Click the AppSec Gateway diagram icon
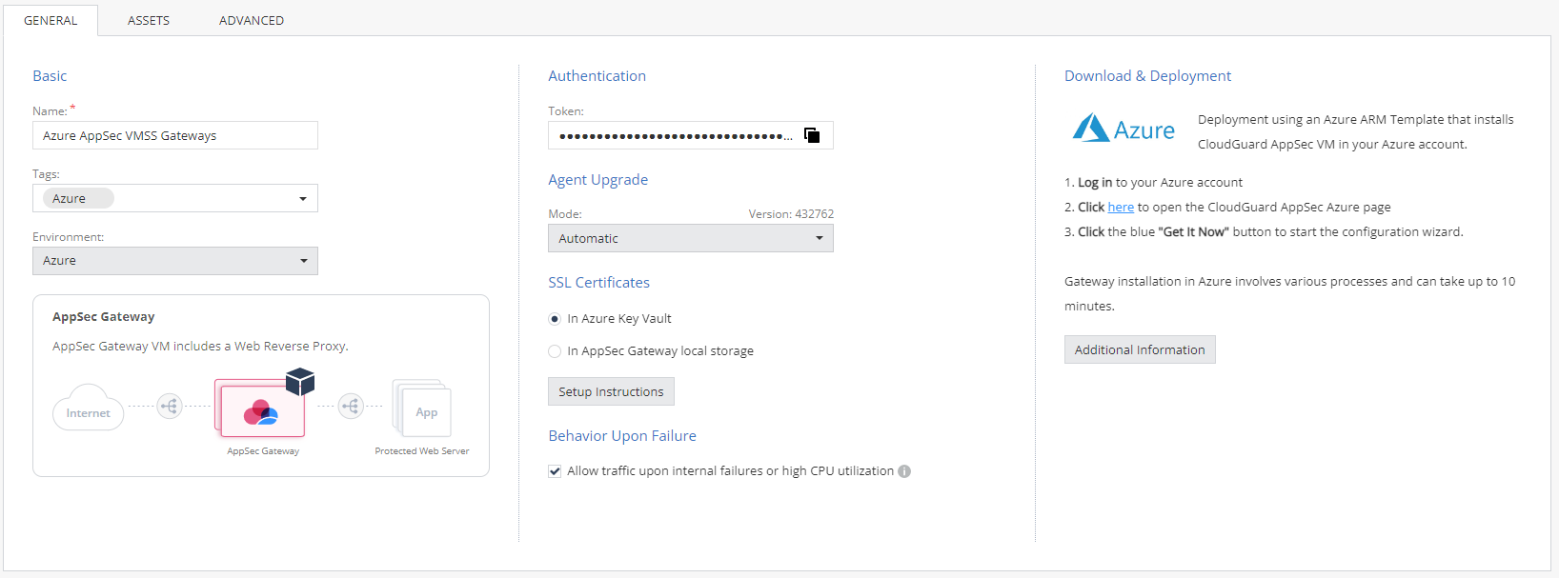 point(263,409)
